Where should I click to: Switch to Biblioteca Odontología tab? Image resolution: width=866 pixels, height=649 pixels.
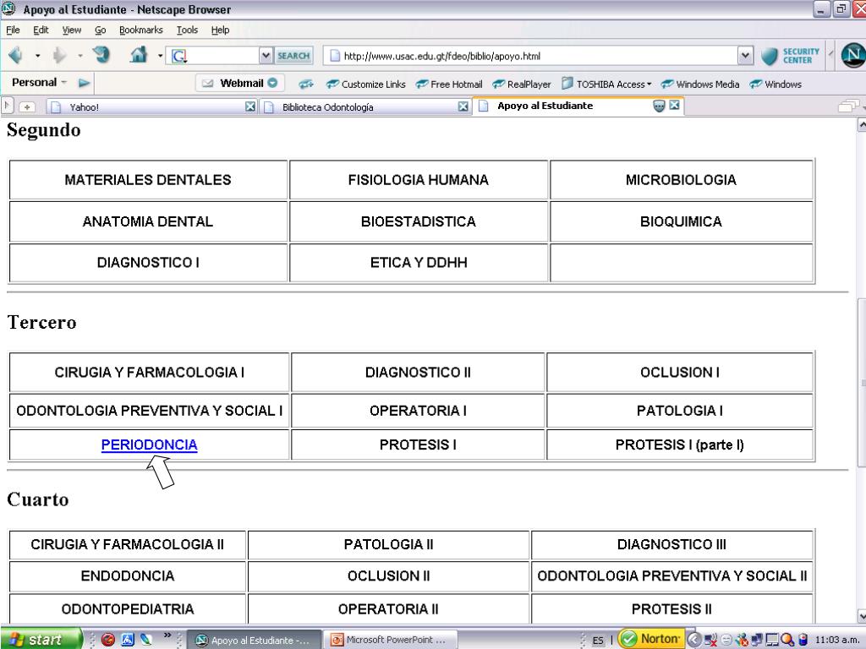(x=365, y=107)
